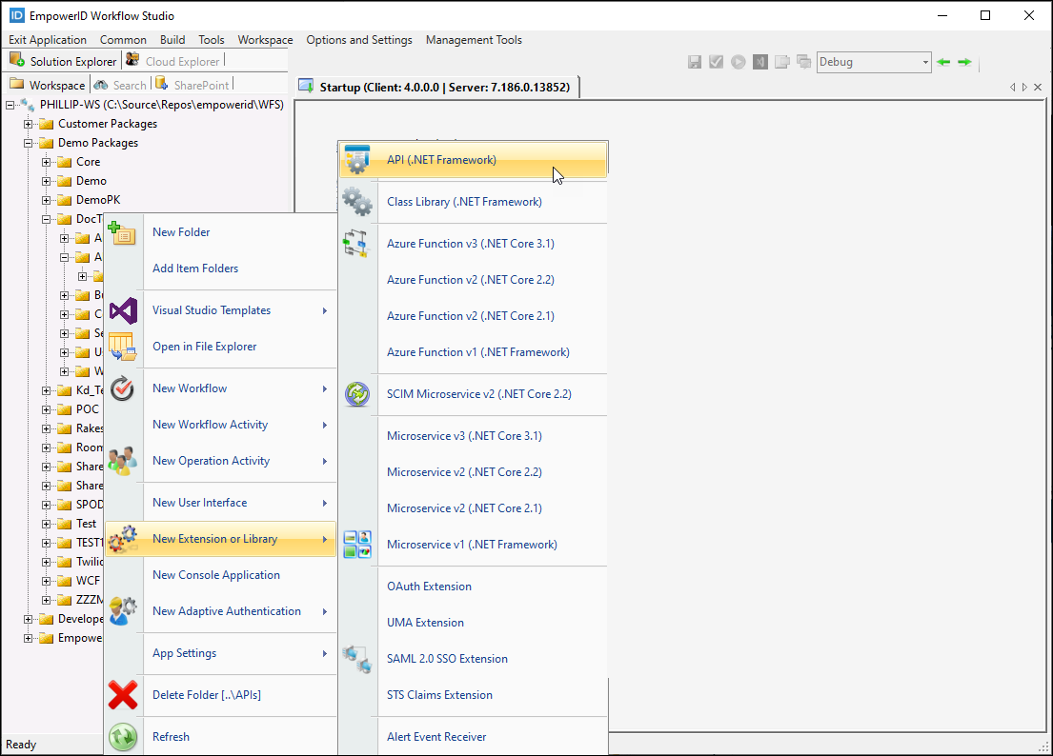Screen dimensions: 1053x756
Task: Click the Search binoculars icon
Action: point(101,84)
